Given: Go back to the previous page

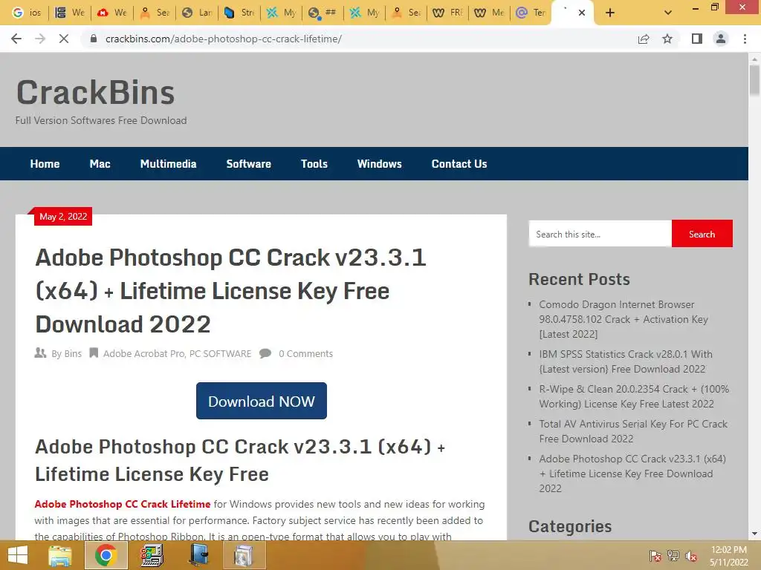Looking at the screenshot, I should click(16, 39).
